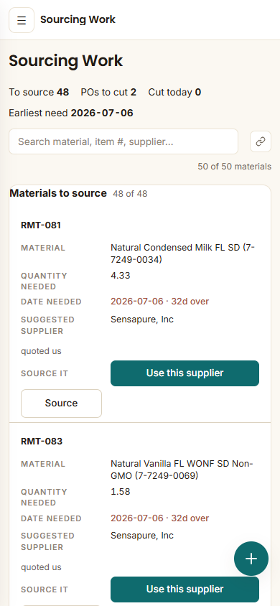
Task: Use this supplier for RMT-083
Action: 185,589
